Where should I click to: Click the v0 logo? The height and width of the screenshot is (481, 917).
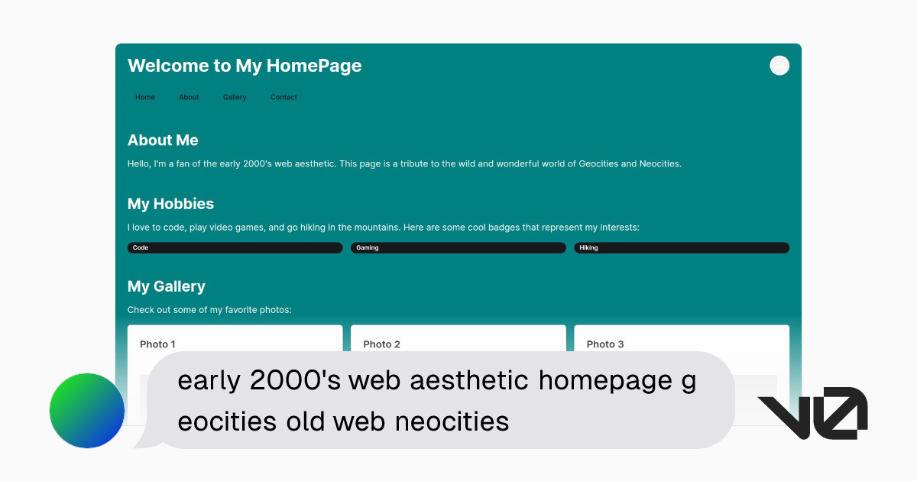click(812, 413)
